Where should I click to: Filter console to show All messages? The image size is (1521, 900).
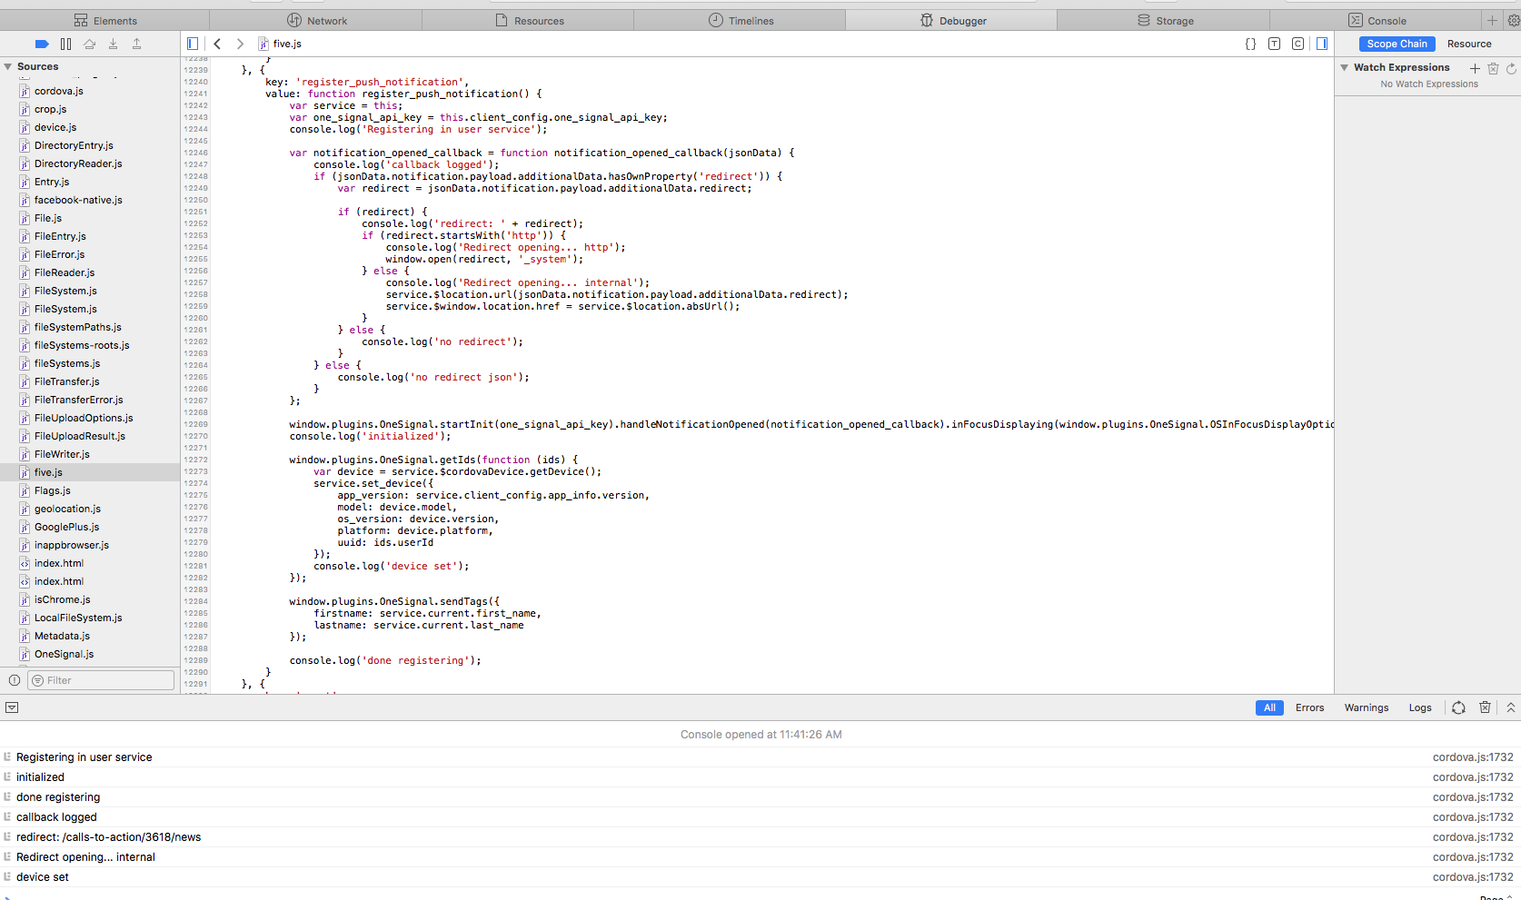pyautogui.click(x=1269, y=707)
